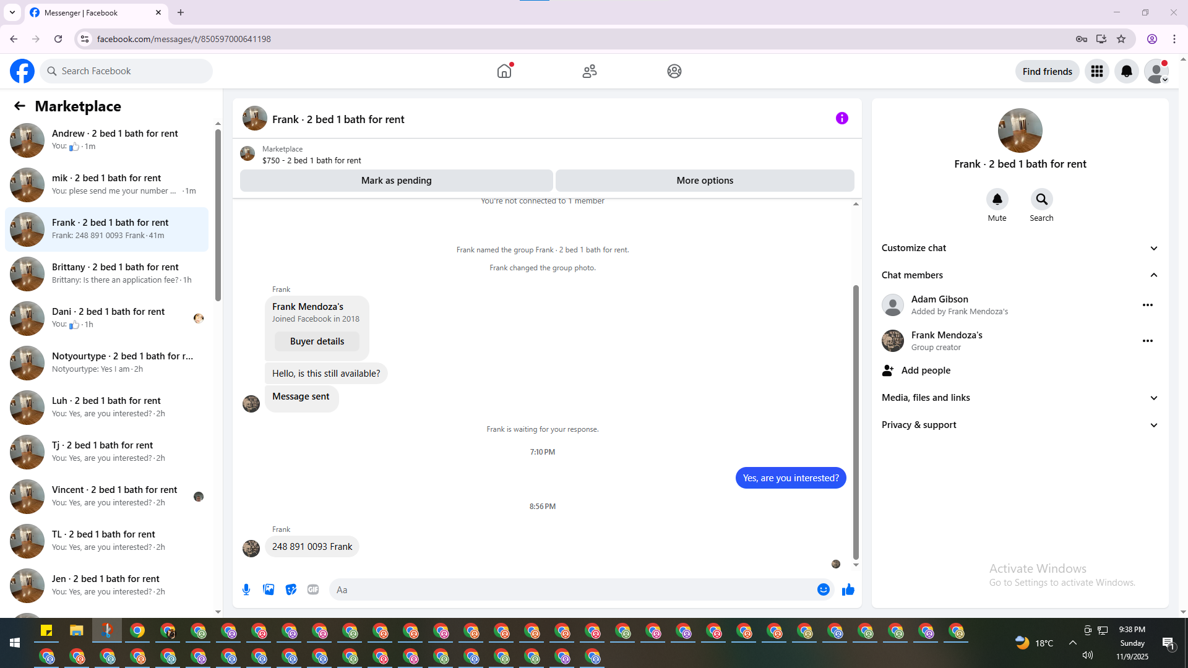Image resolution: width=1188 pixels, height=668 pixels.
Task: Click the 'Hello, is this still available?' message
Action: coord(326,374)
